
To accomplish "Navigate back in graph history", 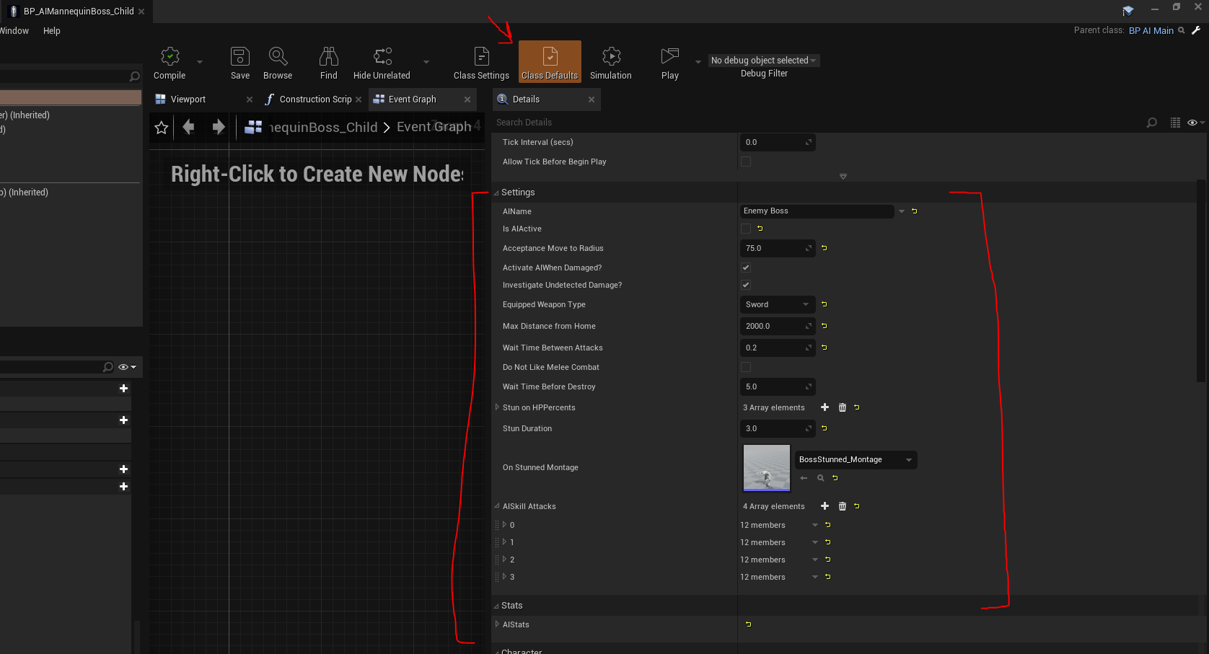I will click(189, 128).
